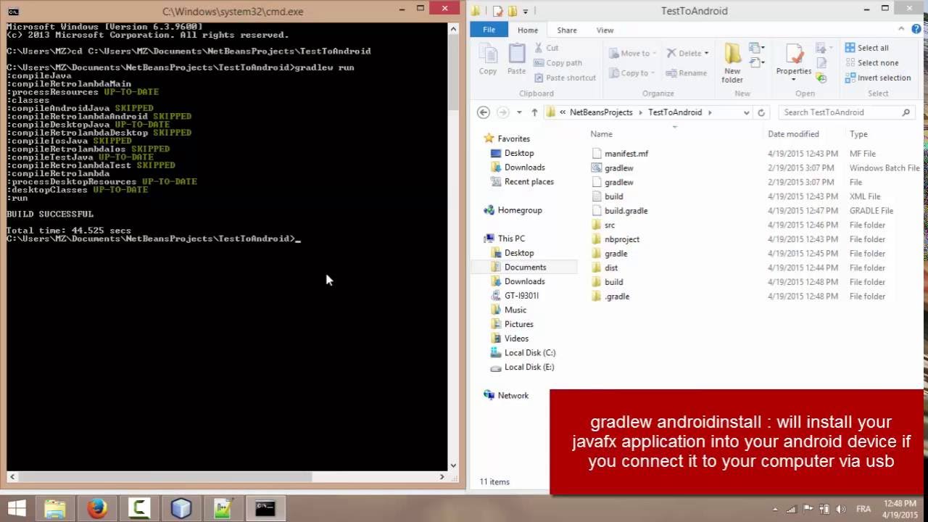
Task: Click the FRA language indicator
Action: coord(864,509)
